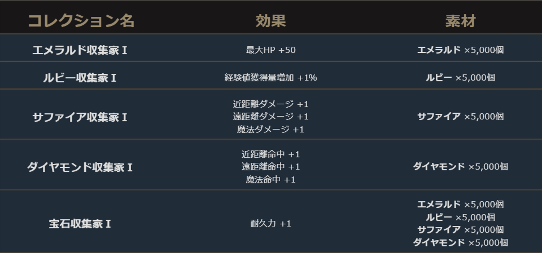Click the 近距離ダメージ +1 effect line
The image size is (542, 253).
click(270, 104)
